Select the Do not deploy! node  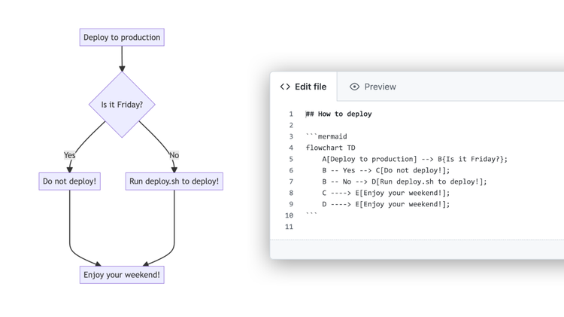click(69, 181)
